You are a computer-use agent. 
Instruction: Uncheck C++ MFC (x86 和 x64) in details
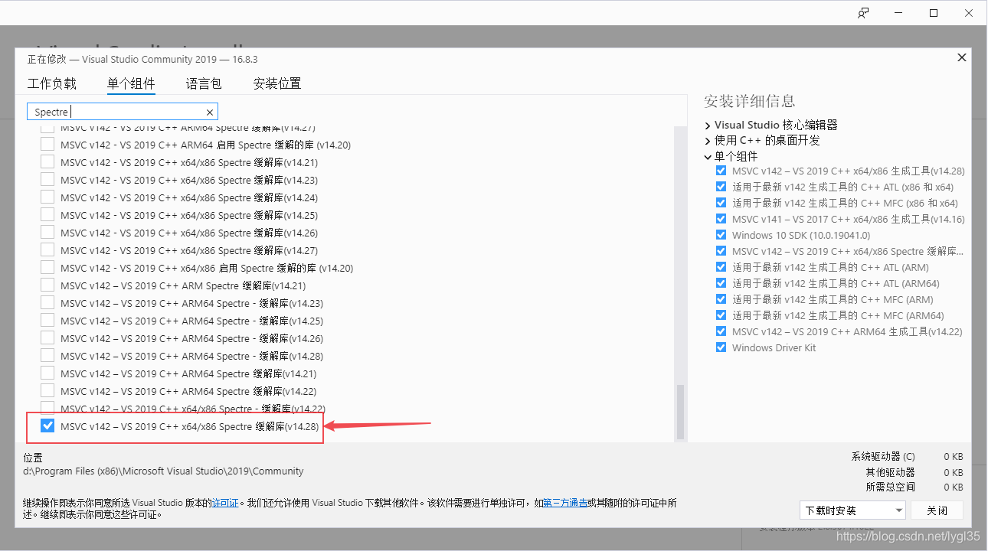[721, 203]
